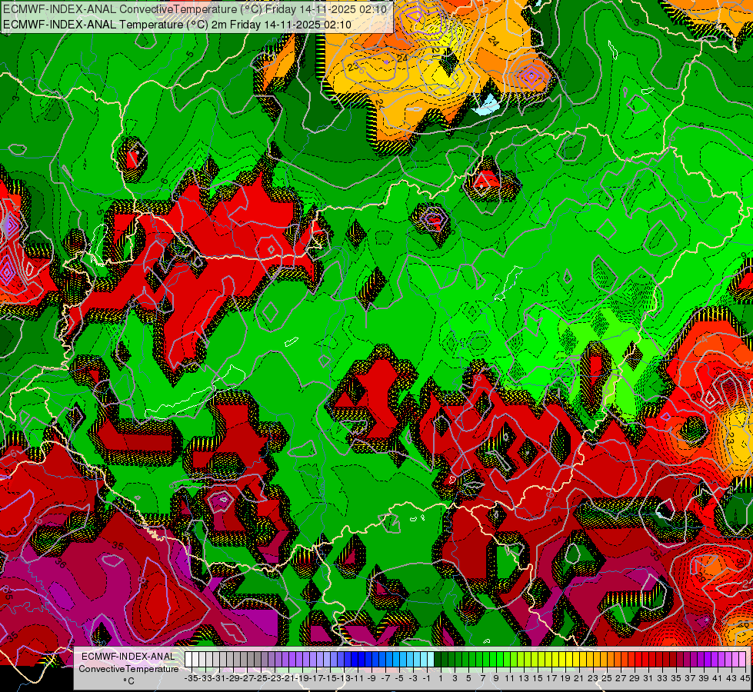Click the white swatch at legend's cold end

pyautogui.click(x=188, y=660)
